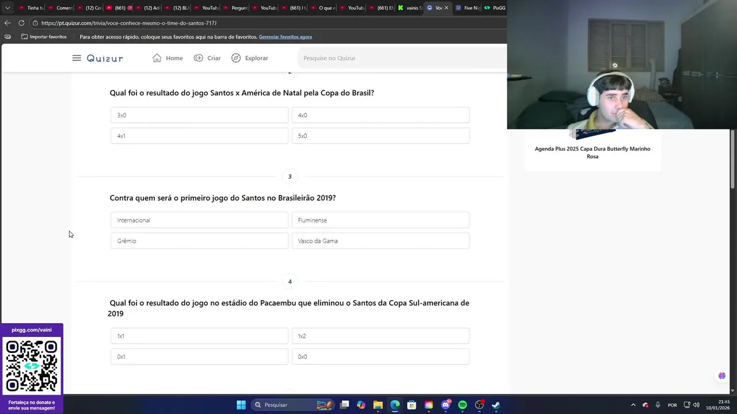Click the Quizur logo

pos(105,58)
